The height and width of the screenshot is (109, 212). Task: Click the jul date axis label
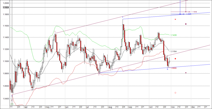pyautogui.click(x=88, y=107)
